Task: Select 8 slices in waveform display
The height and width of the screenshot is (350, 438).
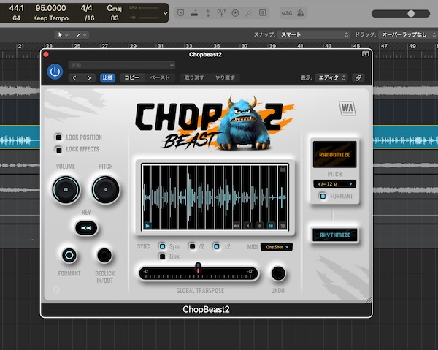Action: [259, 226]
